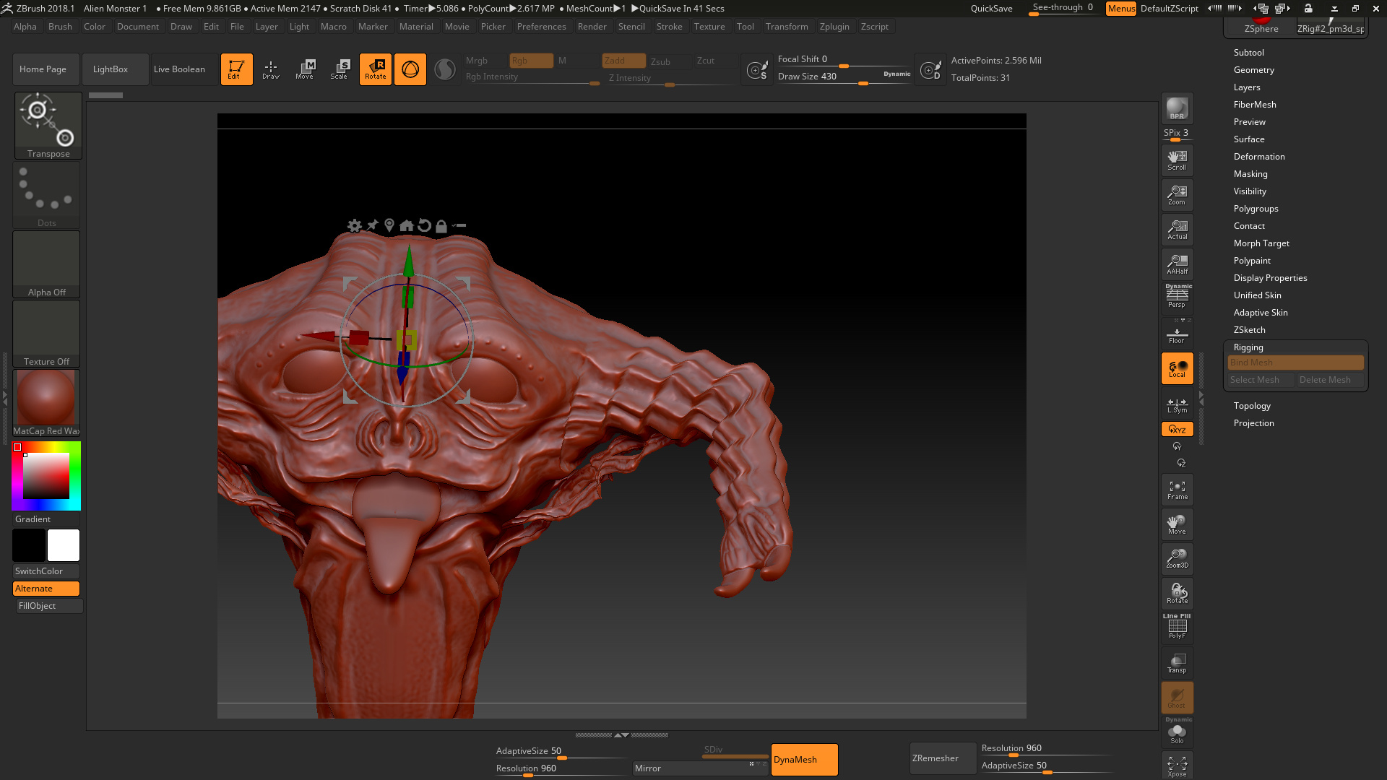This screenshot has height=780, width=1387.
Task: Click the main color picker square
Action: tap(46, 476)
